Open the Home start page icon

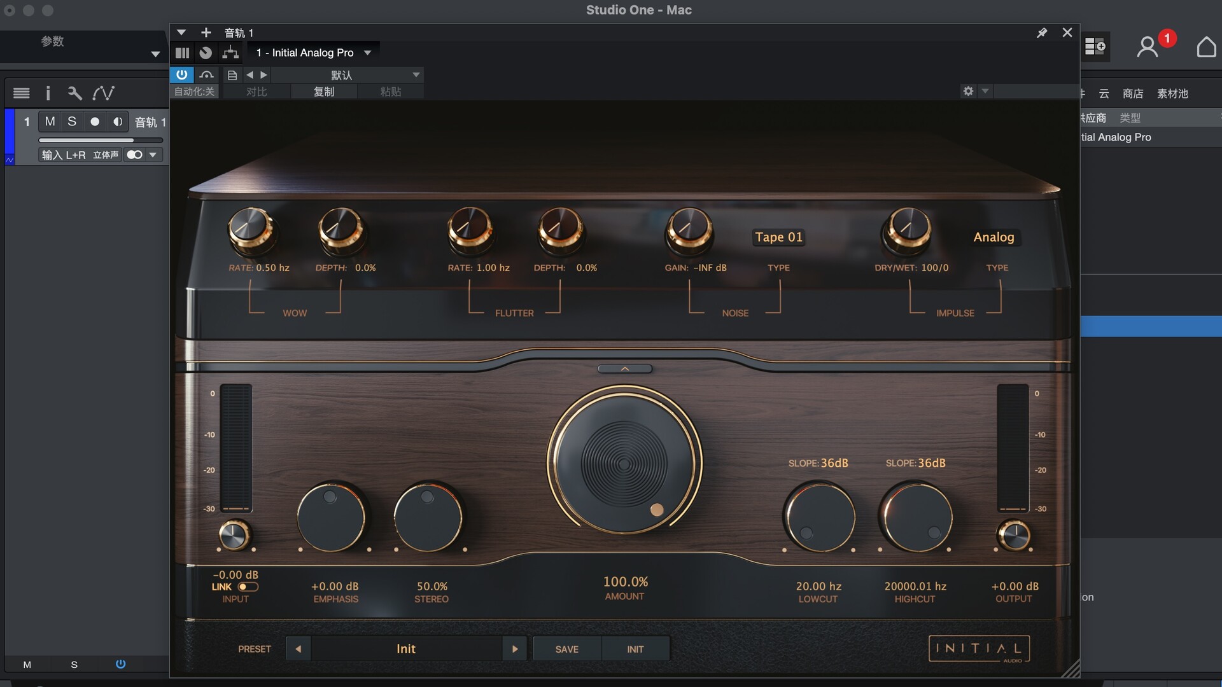[1207, 47]
